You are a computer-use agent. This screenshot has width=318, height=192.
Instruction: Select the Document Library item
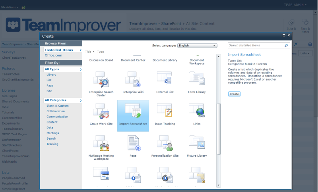165,60
